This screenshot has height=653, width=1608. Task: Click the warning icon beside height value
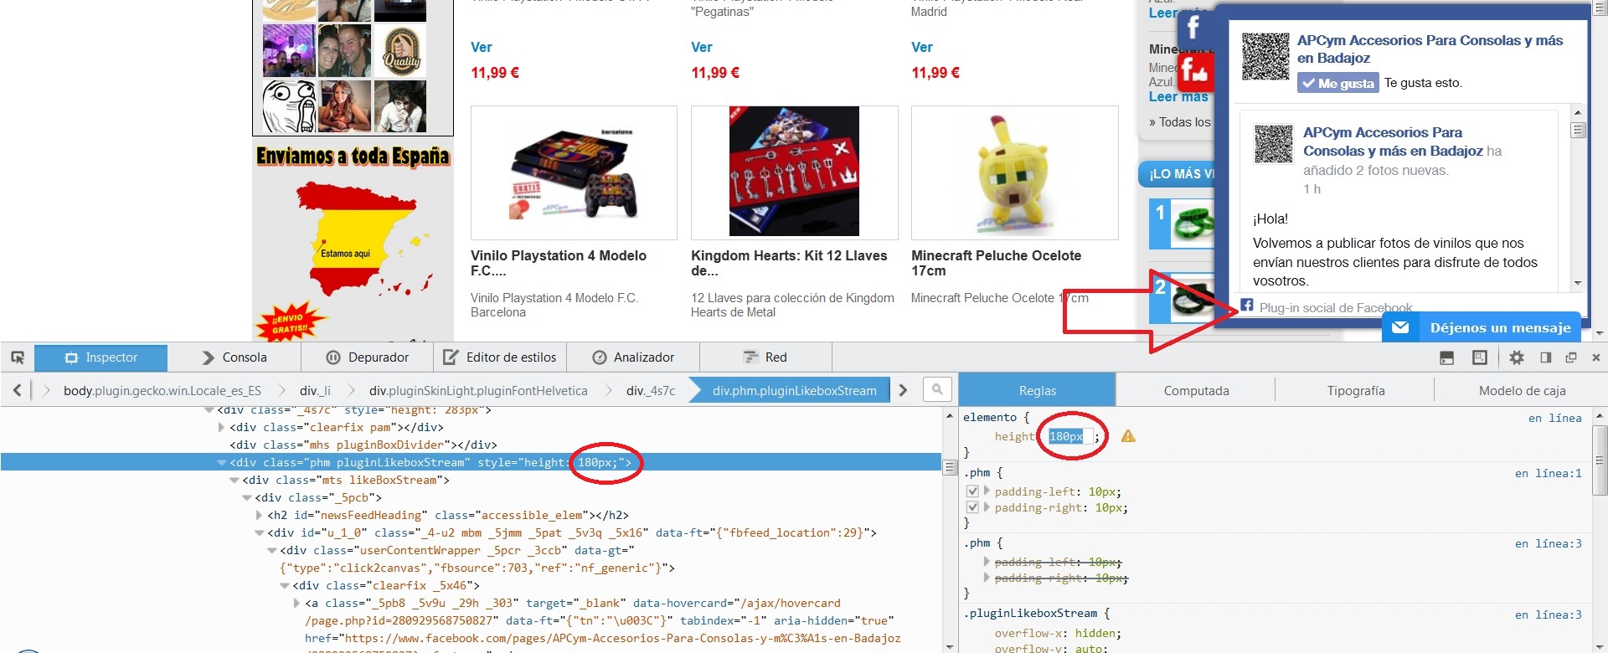[x=1128, y=435]
